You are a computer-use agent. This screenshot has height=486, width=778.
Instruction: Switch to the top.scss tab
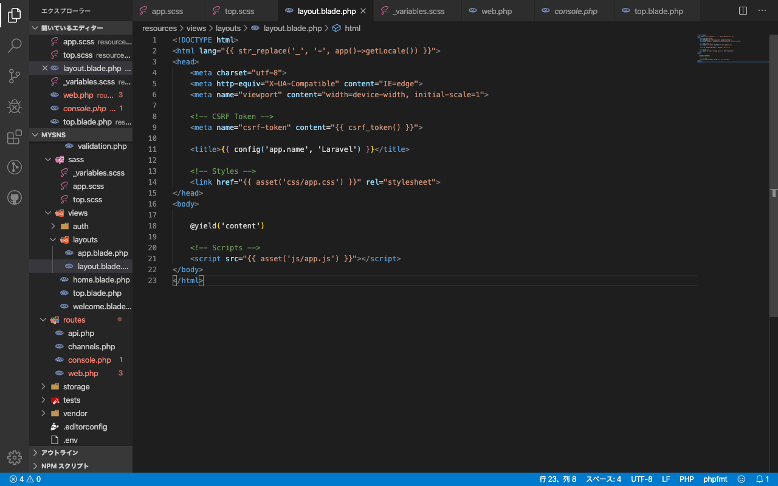click(x=242, y=12)
